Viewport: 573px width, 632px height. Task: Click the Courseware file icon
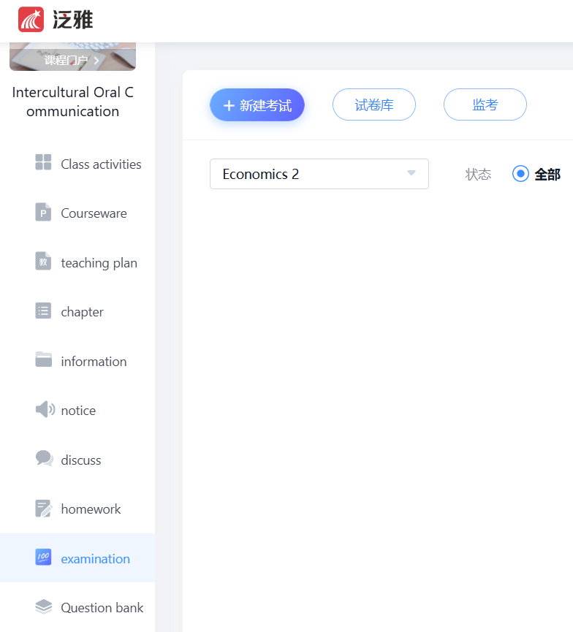click(43, 213)
